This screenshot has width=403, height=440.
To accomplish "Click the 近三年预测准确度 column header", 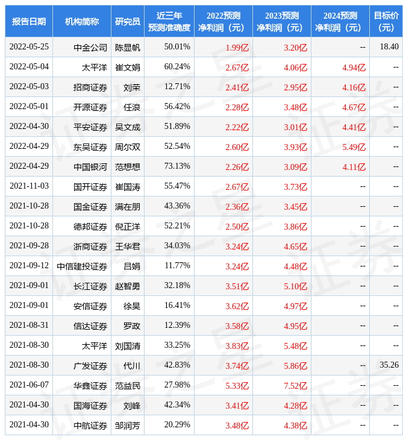I will (x=169, y=21).
